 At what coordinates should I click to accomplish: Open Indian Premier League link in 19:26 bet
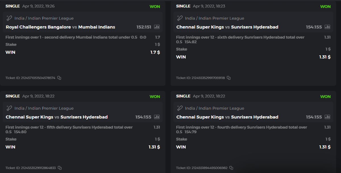[x=44, y=18]
